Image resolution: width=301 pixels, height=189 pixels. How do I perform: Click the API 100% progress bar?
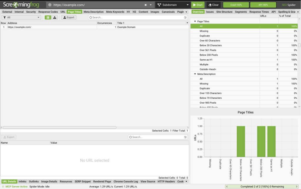pos(263,5)
